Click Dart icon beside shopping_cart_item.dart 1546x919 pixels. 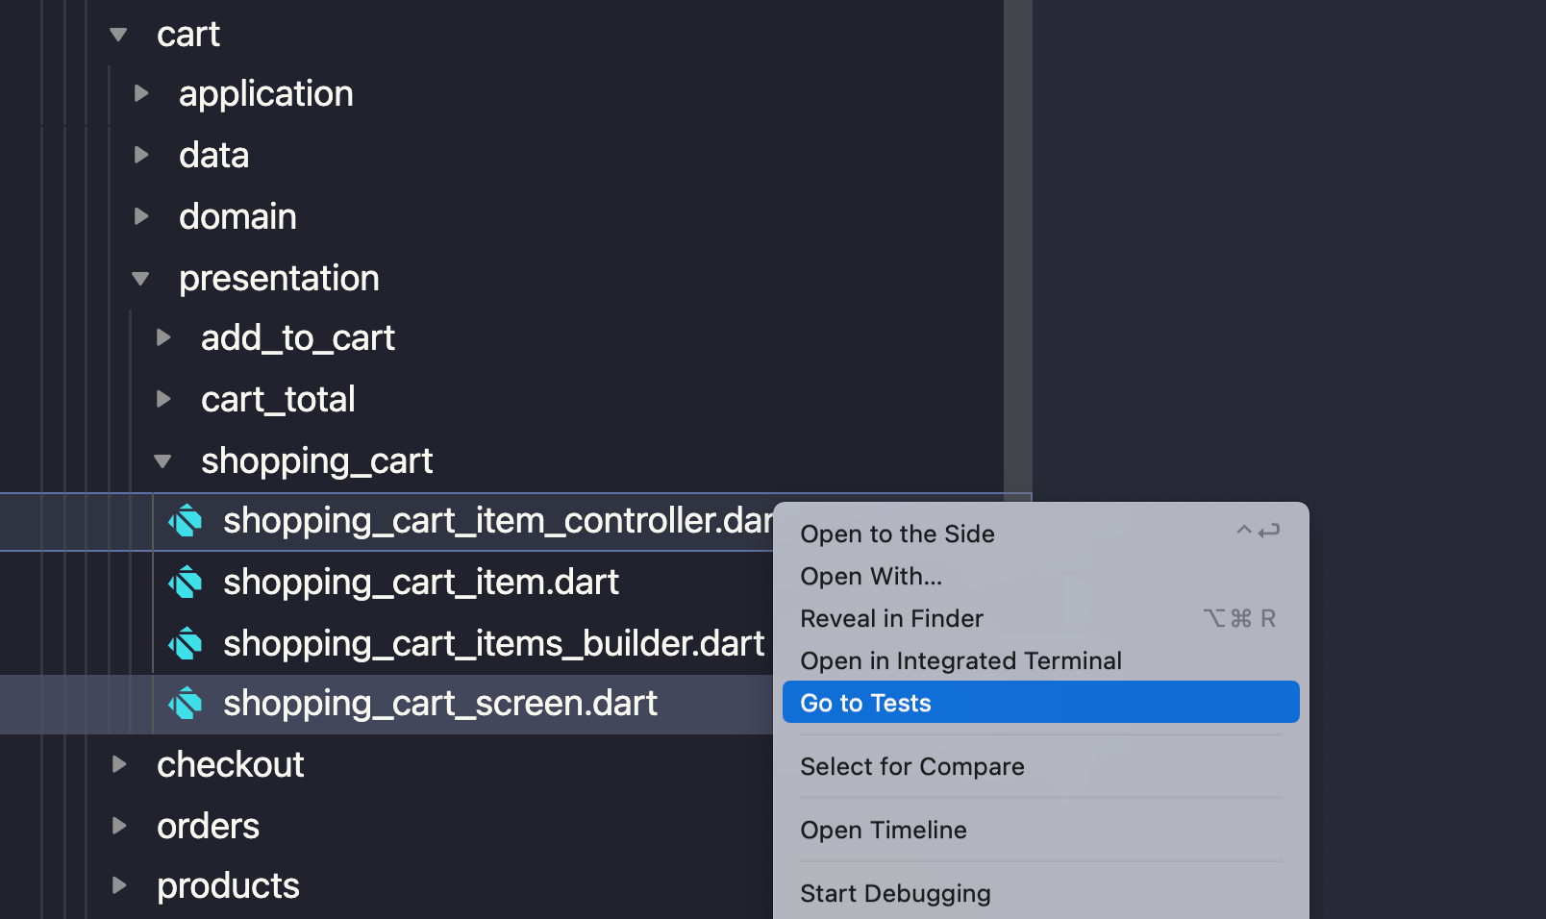(186, 583)
